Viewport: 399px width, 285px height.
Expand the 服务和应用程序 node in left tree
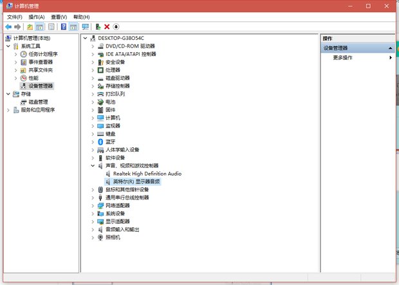[8, 109]
